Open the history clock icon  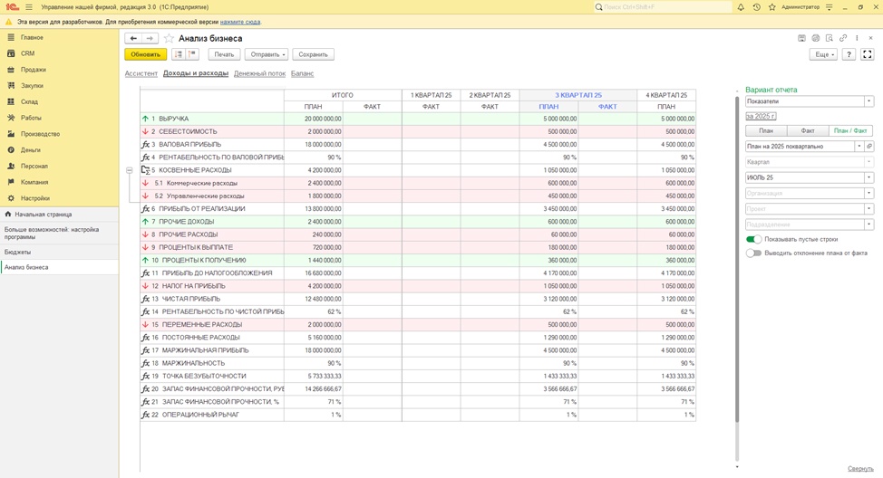pos(756,7)
